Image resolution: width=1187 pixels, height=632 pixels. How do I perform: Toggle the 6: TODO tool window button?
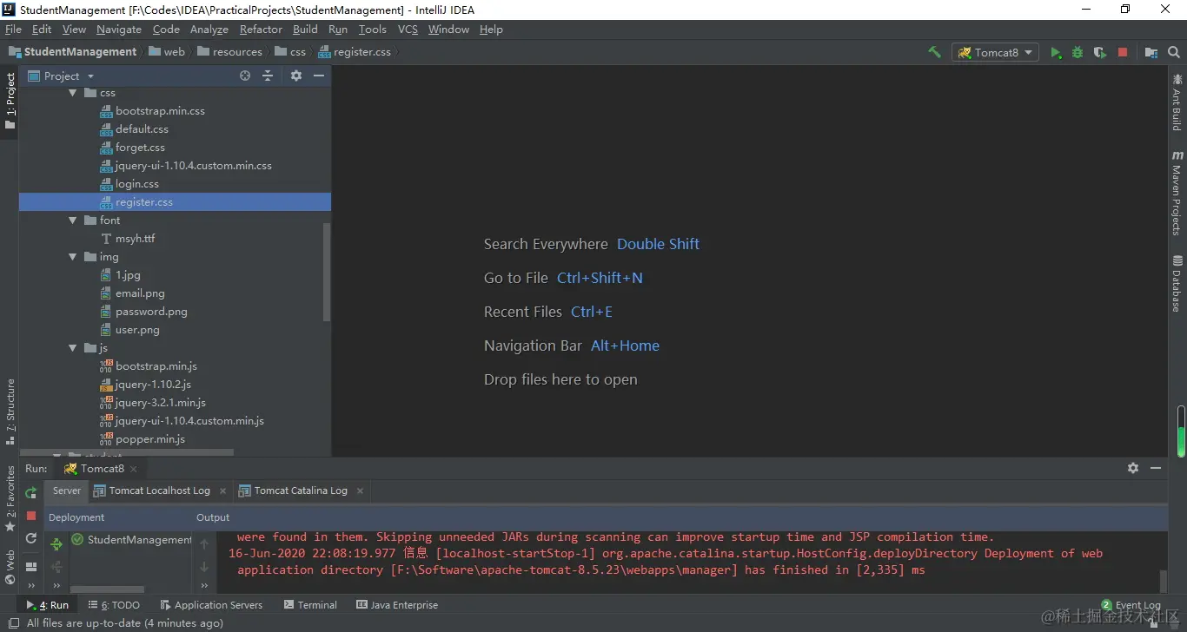114,605
